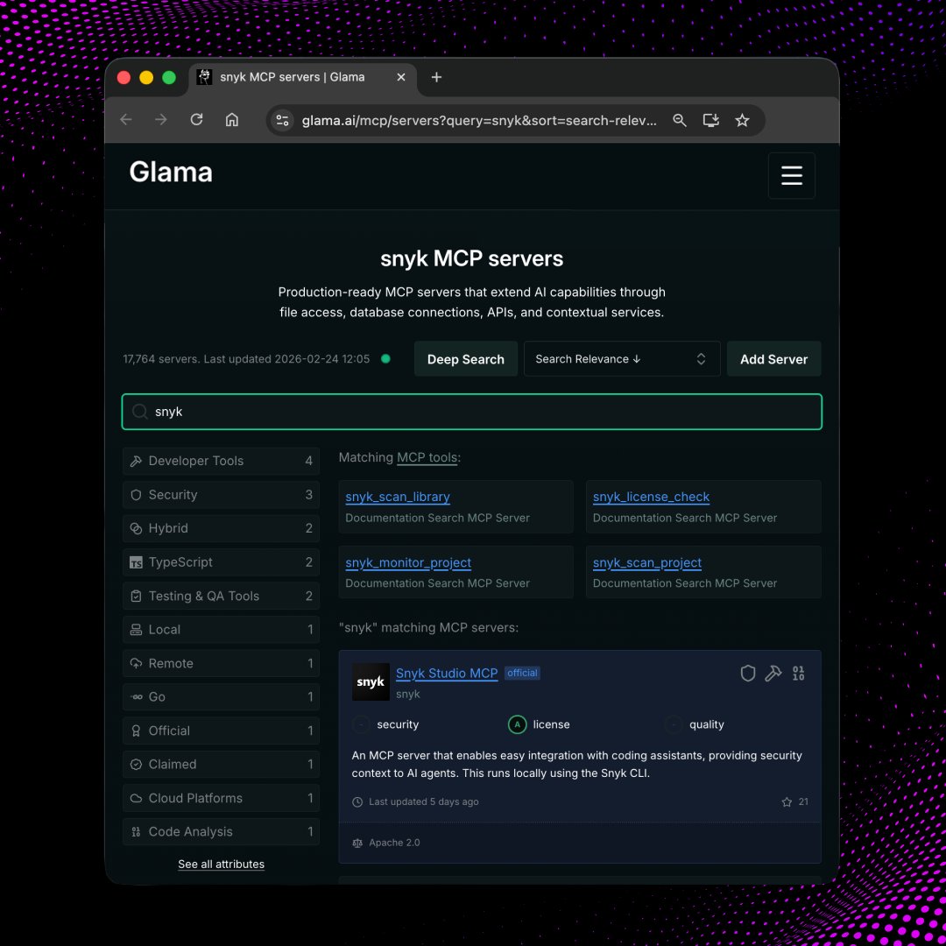Filter by Cloud Platforms attribute

(221, 798)
